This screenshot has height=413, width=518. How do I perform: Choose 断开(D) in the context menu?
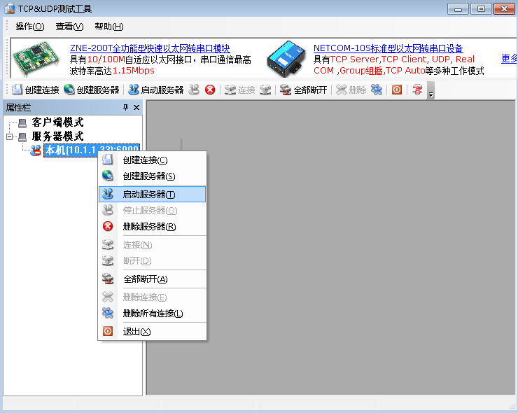[152, 261]
